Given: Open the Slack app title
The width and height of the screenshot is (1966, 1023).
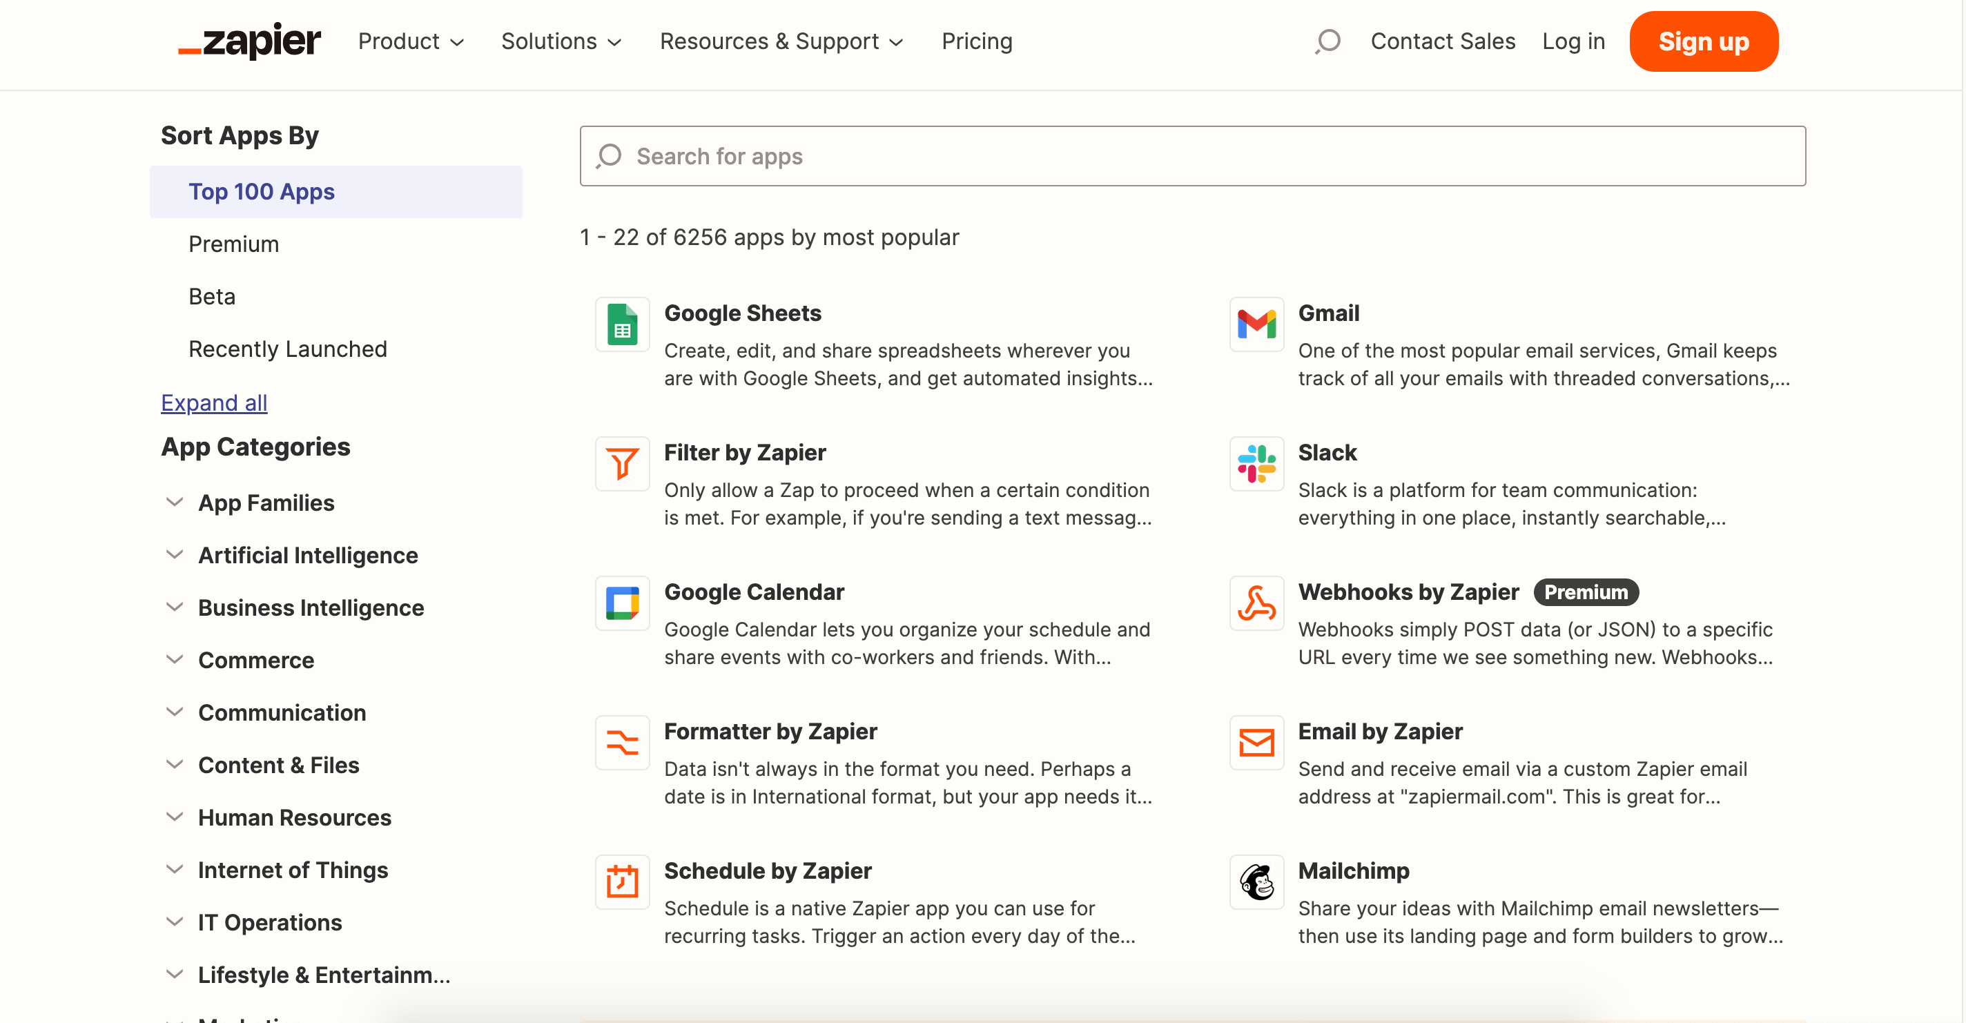Looking at the screenshot, I should [x=1327, y=453].
